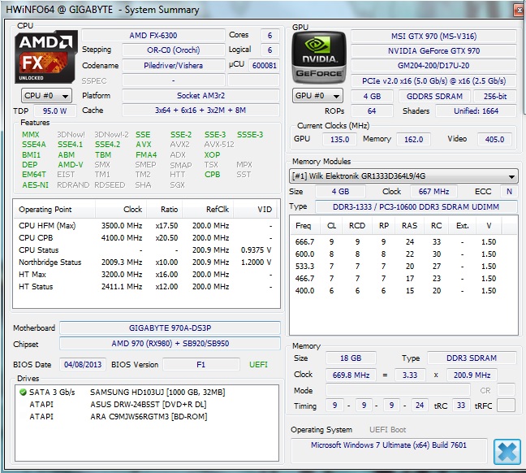Select the ASUS DRW-24B5ST drive entry
The width and height of the screenshot is (526, 473).
pyautogui.click(x=147, y=405)
